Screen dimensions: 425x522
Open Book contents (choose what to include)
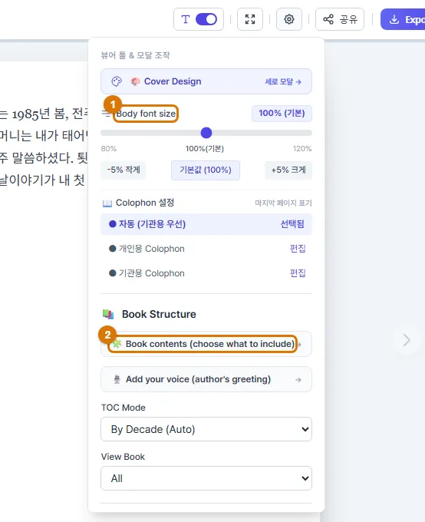(x=206, y=344)
